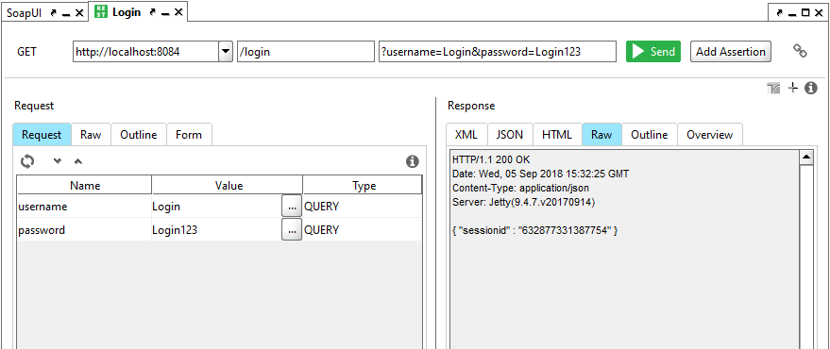
Task: Click the add plus icon below Add Assertion
Action: (x=792, y=88)
